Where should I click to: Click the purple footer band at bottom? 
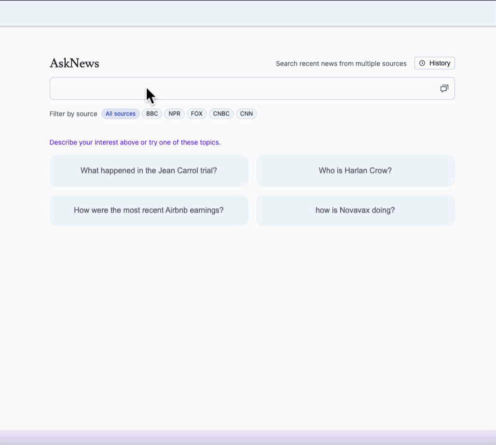coord(248,437)
